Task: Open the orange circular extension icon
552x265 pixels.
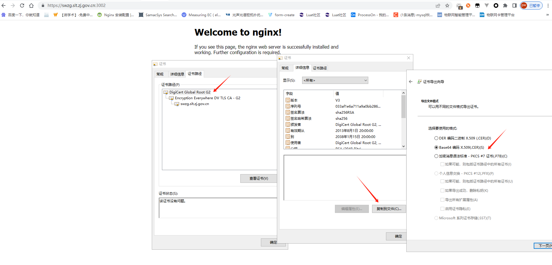Action: [468, 5]
